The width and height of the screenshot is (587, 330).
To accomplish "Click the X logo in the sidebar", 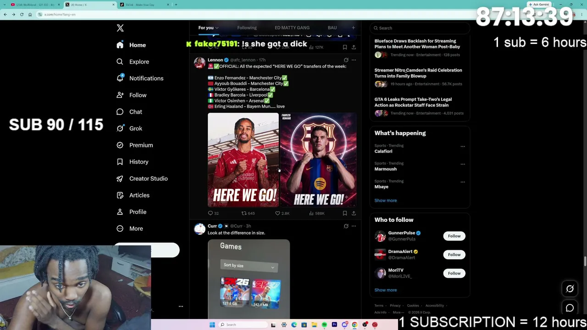I will [x=120, y=28].
